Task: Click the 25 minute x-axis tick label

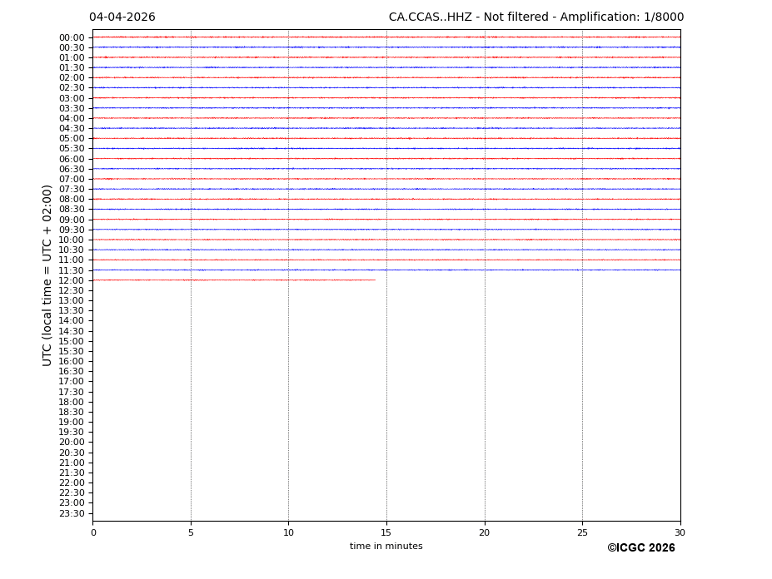Action: click(582, 533)
